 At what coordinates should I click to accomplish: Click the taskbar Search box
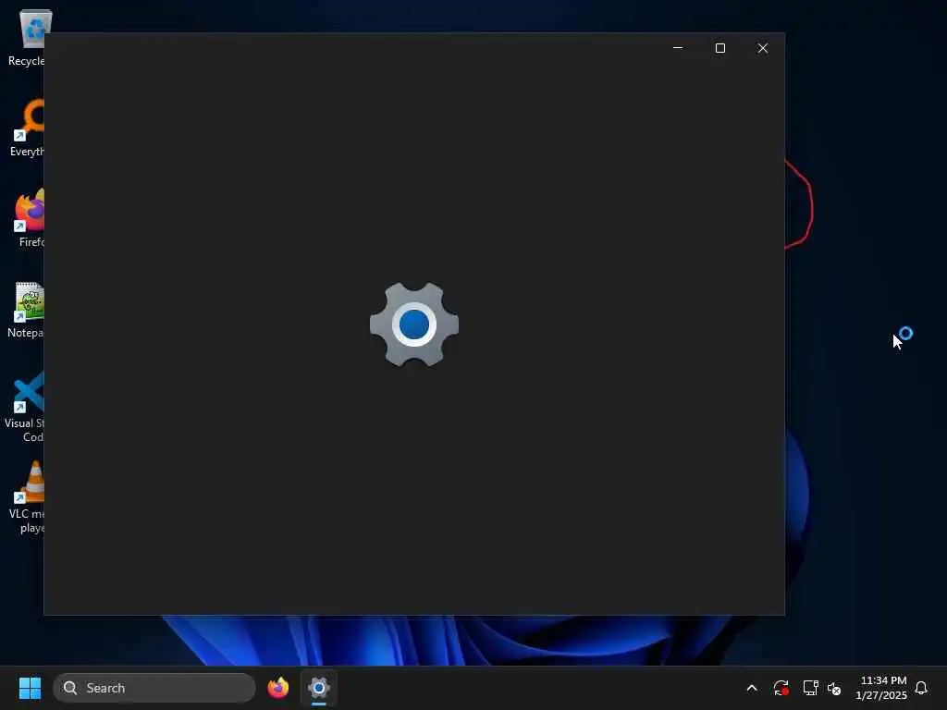click(x=154, y=688)
